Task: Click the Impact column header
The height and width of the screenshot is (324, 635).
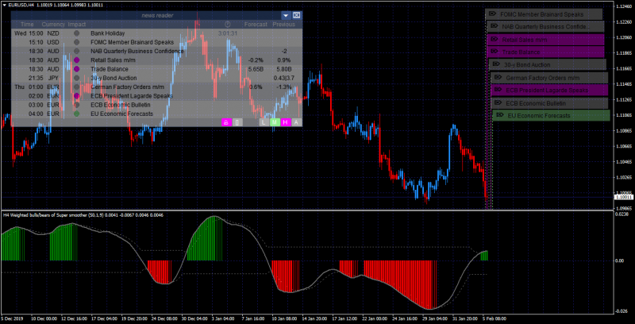Action: tap(76, 25)
